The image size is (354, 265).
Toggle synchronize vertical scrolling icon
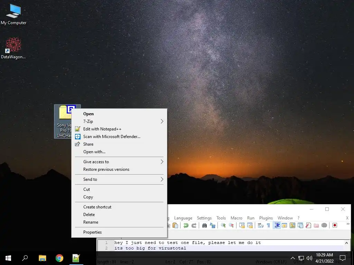pos(242,225)
